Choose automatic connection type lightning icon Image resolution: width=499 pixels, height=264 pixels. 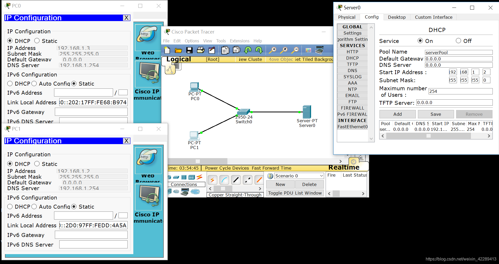pos(212,180)
